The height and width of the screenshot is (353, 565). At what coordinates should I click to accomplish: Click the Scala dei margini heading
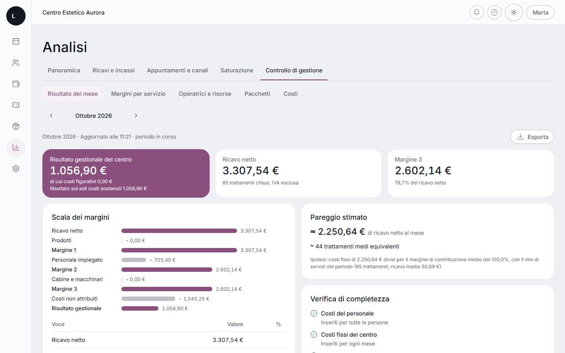point(80,217)
